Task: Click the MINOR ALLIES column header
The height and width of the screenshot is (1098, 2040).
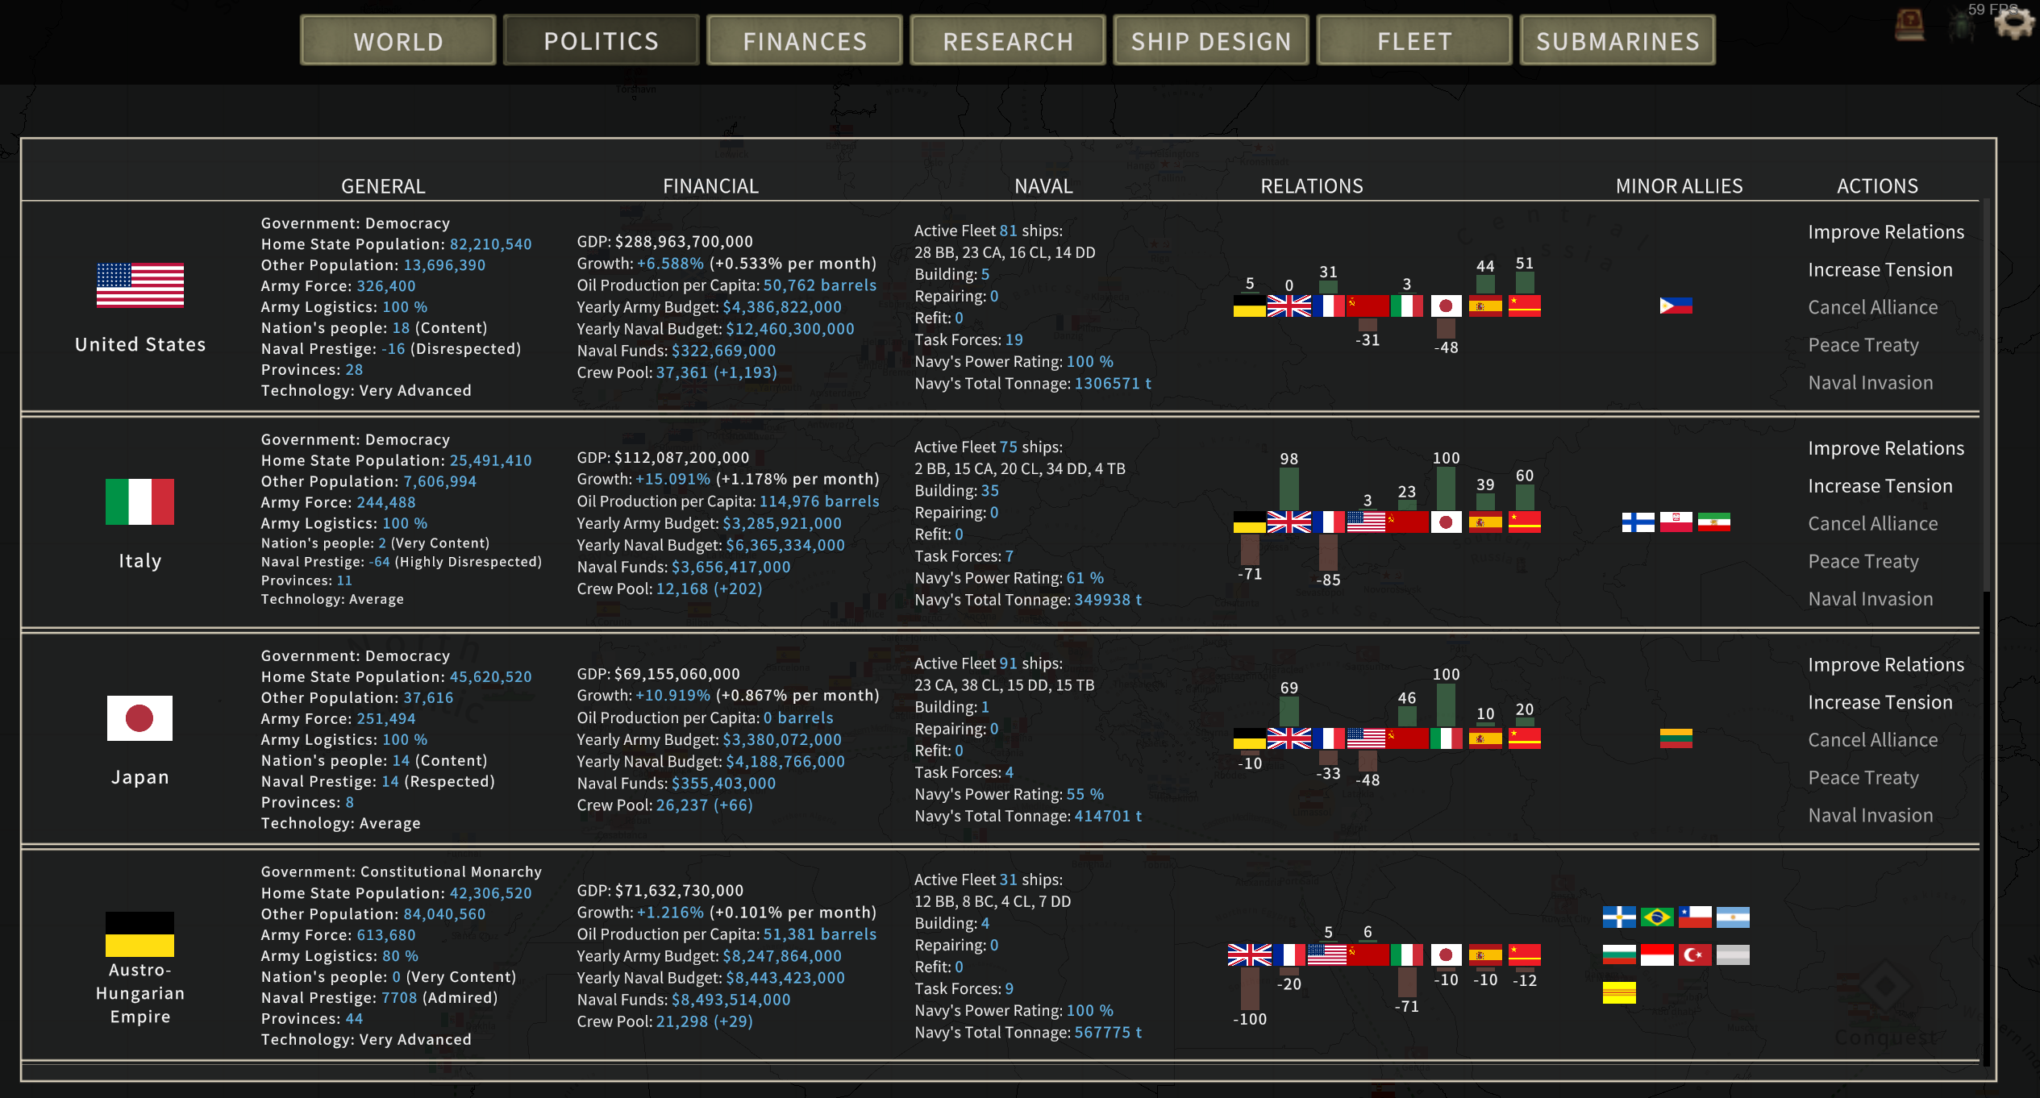Action: click(1679, 186)
